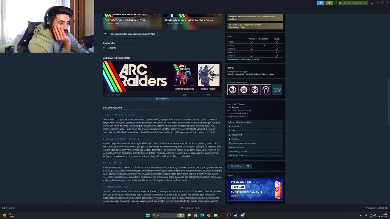Click the ARC Raiders Deluxe Edition banner image

pos(163,79)
